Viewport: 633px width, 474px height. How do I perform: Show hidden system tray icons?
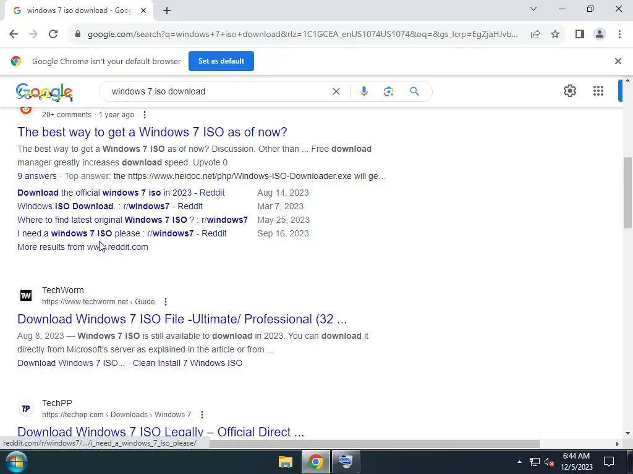point(519,462)
